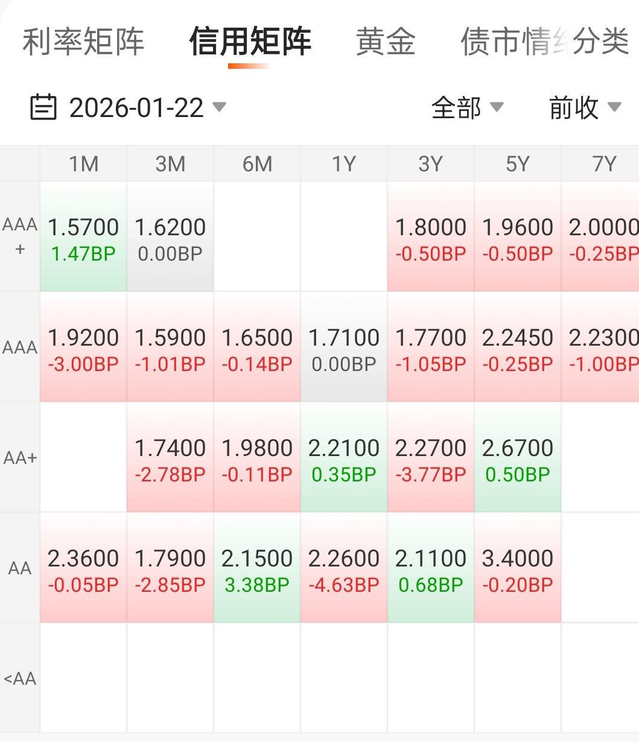Open the 前收 comparison dropdown

pos(584,108)
